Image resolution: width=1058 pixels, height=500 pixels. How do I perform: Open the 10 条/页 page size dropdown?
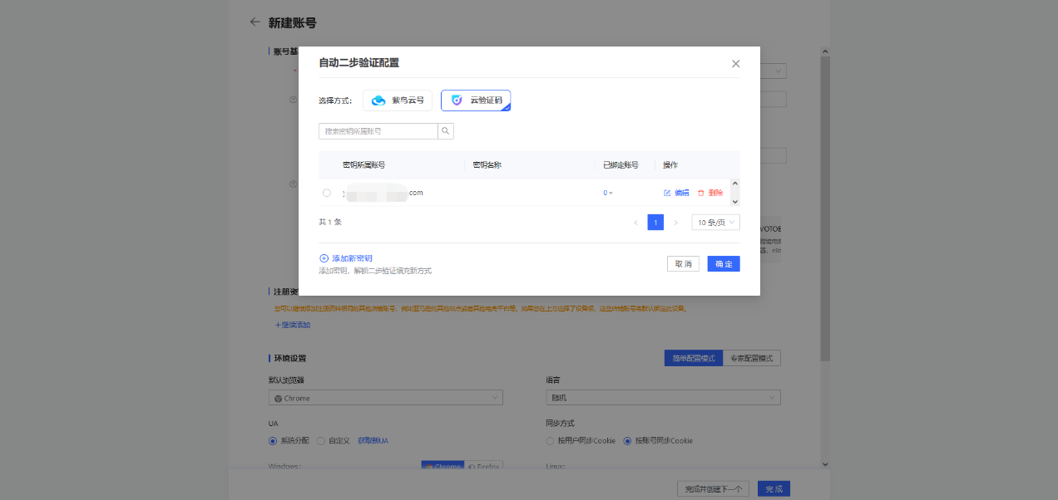point(714,222)
